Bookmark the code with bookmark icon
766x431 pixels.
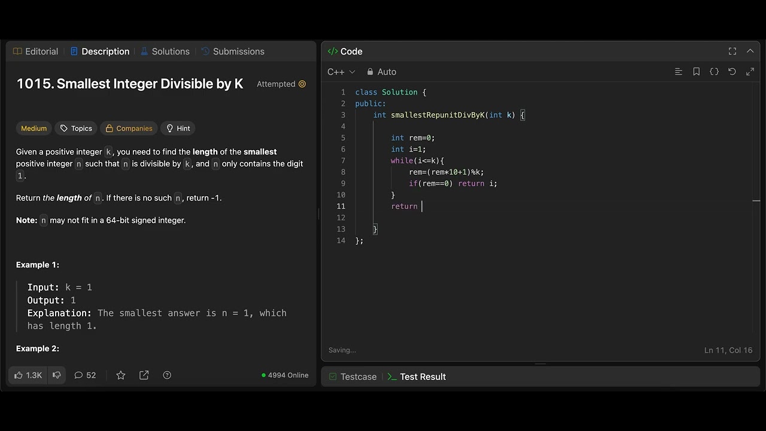[697, 72]
